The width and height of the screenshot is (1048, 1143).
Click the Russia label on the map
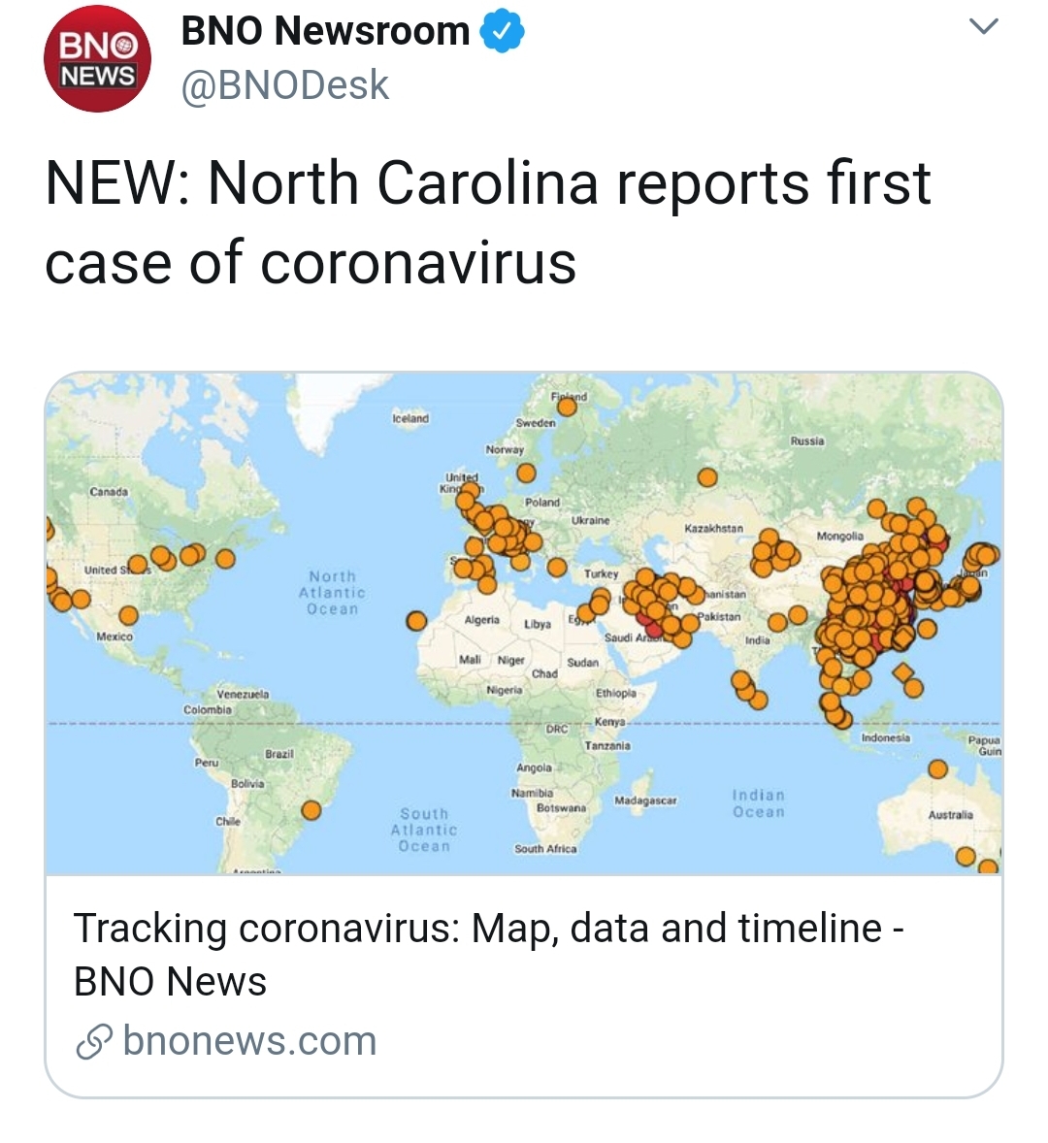coord(806,441)
